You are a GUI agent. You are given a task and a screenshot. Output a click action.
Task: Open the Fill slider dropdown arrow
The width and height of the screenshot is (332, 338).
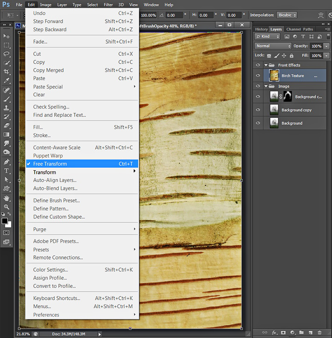tap(326, 56)
